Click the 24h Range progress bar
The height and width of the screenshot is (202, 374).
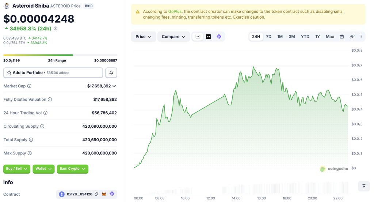(x=60, y=55)
